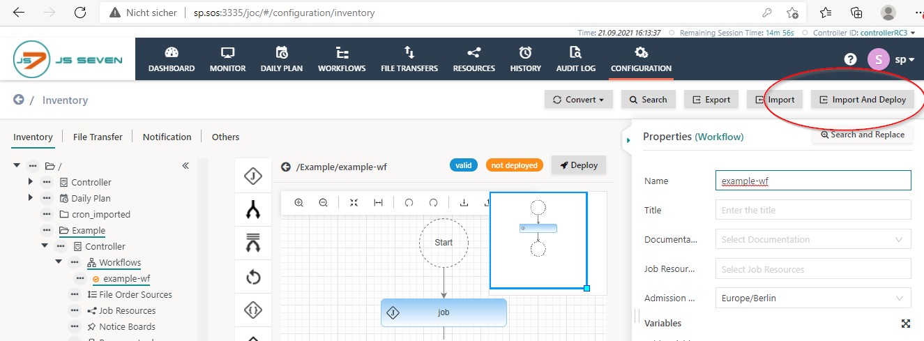Collapse the inventory tree with double chevron
The height and width of the screenshot is (341, 924).
[185, 166]
